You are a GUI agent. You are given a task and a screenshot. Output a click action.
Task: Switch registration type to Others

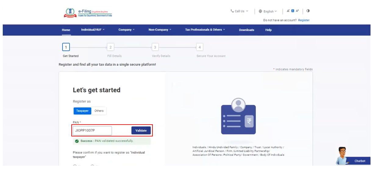coord(99,111)
